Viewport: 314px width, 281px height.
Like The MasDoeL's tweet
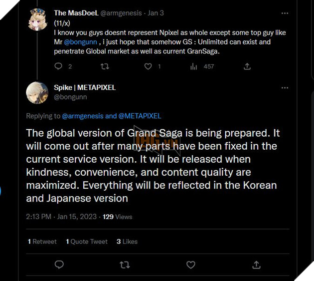pos(148,66)
